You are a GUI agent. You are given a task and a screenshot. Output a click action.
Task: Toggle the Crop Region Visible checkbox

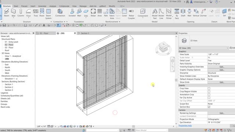[x=209, y=91]
